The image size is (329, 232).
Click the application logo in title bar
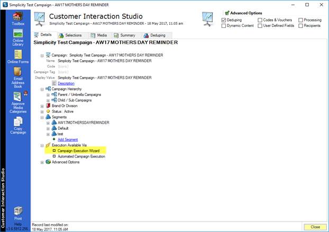click(x=5, y=5)
